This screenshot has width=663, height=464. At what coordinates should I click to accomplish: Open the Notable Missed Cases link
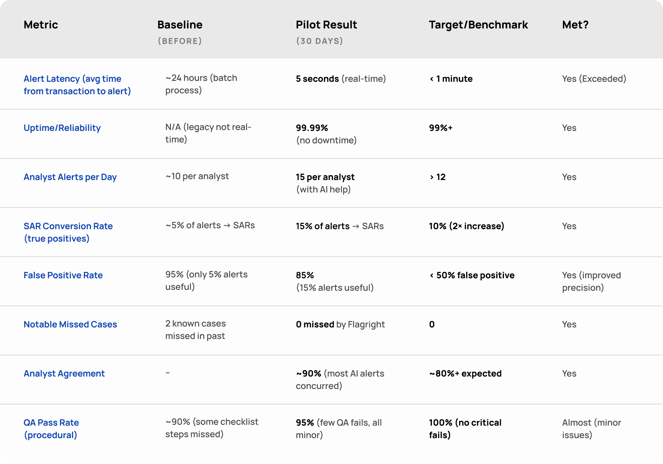(70, 324)
